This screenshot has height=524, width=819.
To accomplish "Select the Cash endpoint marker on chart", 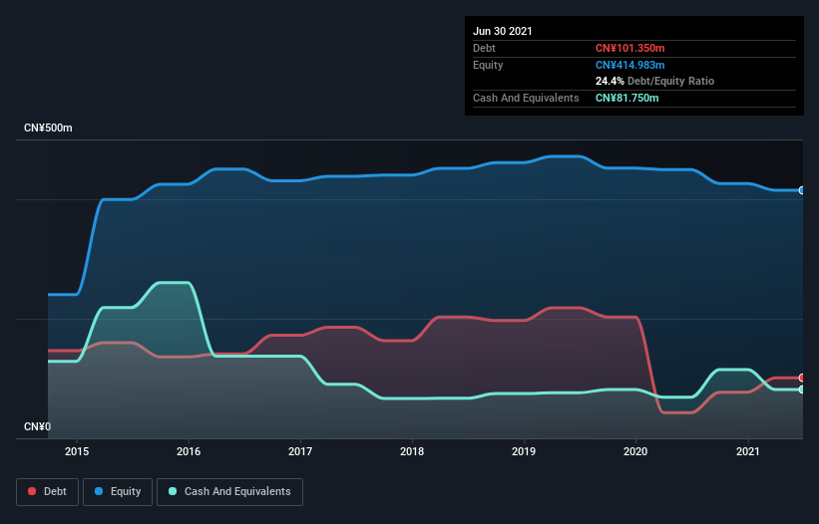I will (x=802, y=390).
